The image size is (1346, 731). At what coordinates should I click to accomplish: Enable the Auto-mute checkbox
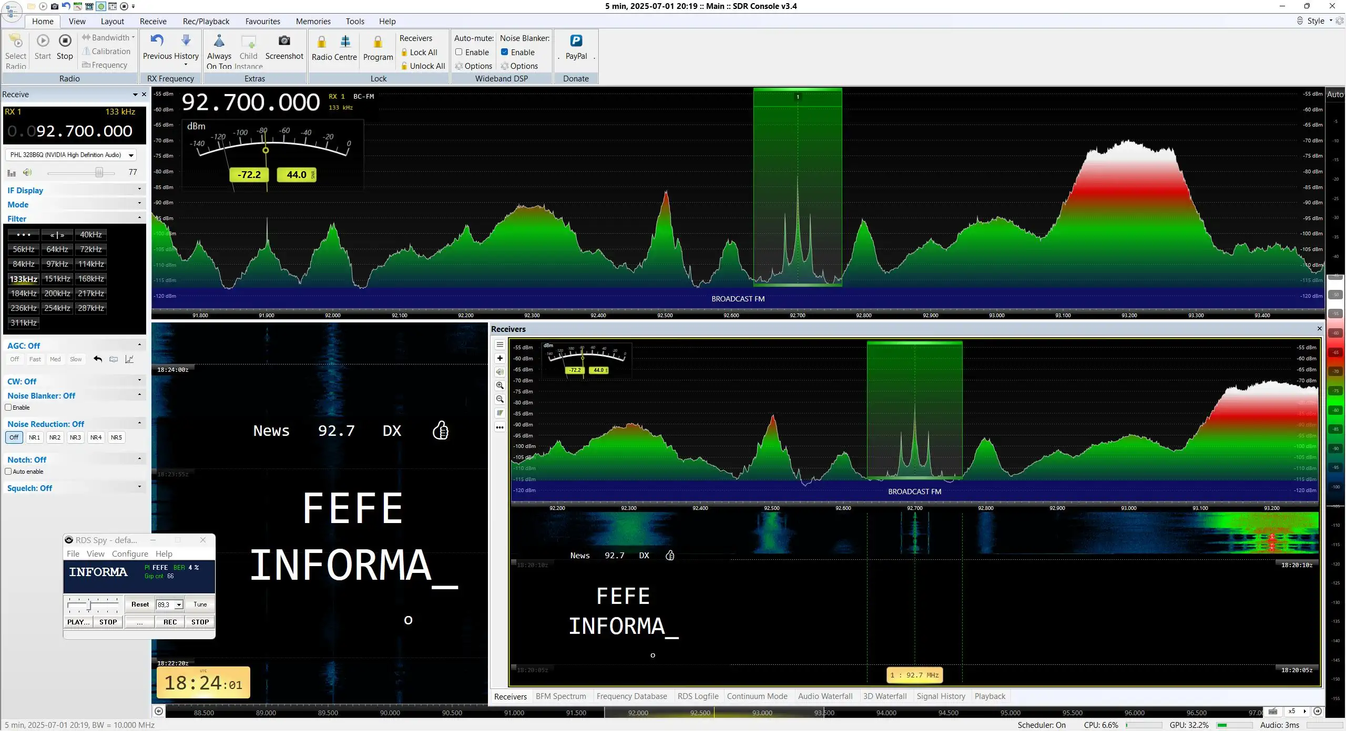point(458,52)
